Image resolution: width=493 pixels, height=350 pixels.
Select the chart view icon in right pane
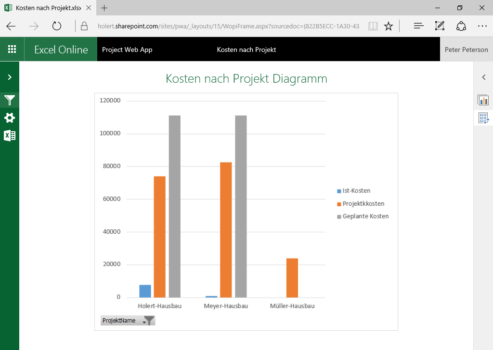[483, 100]
